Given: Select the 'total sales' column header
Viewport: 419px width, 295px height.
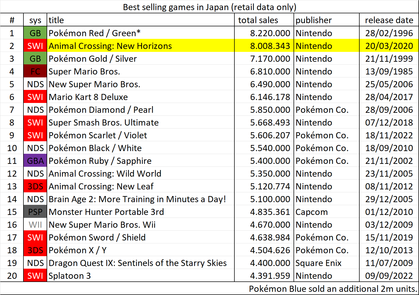Looking at the screenshot, I should (x=258, y=20).
